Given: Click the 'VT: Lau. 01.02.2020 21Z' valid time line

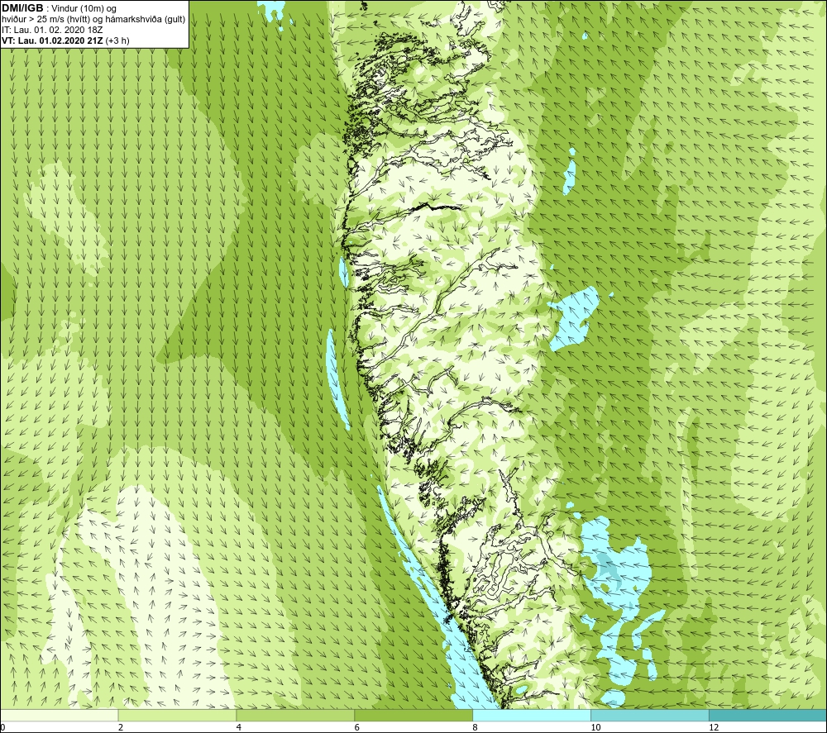Looking at the screenshot, I should tap(65, 40).
